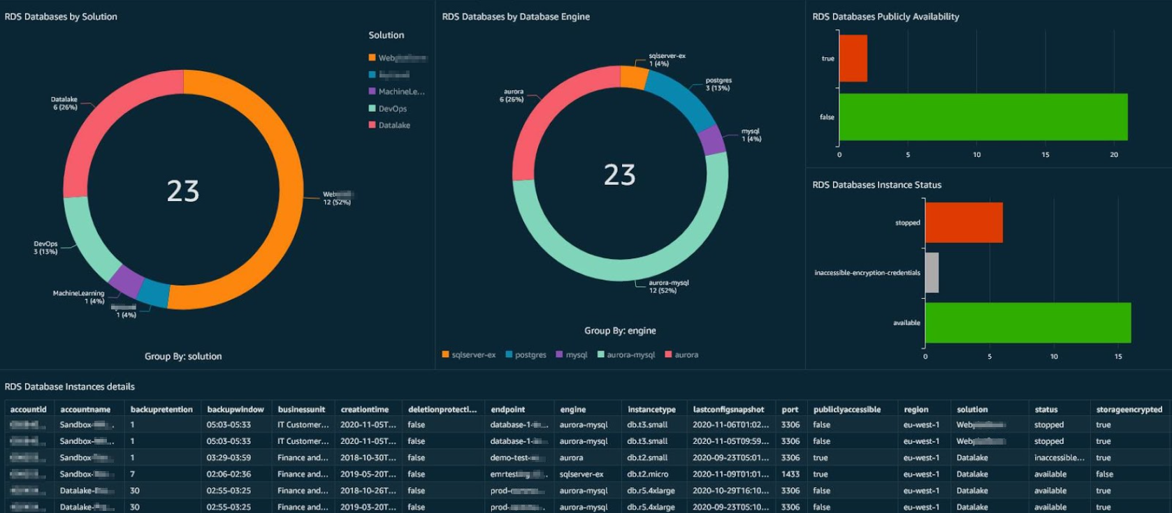Select the '2020-10-29T16:10...' lastconfigsnapshot cell
This screenshot has width=1172, height=513.
point(731,491)
